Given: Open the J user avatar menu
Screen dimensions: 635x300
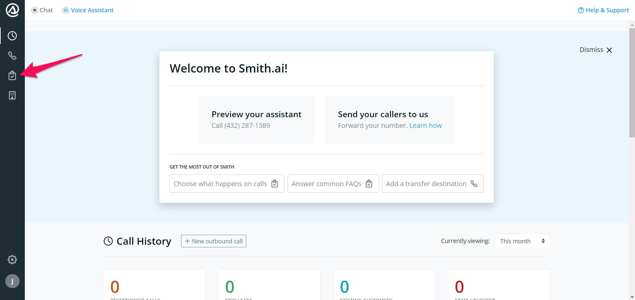Looking at the screenshot, I should [x=12, y=281].
